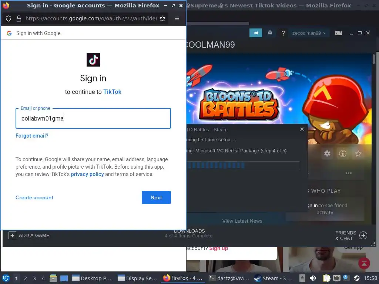The image size is (379, 284).
Task: Open the three-dots menu in Steam
Action: (x=349, y=173)
